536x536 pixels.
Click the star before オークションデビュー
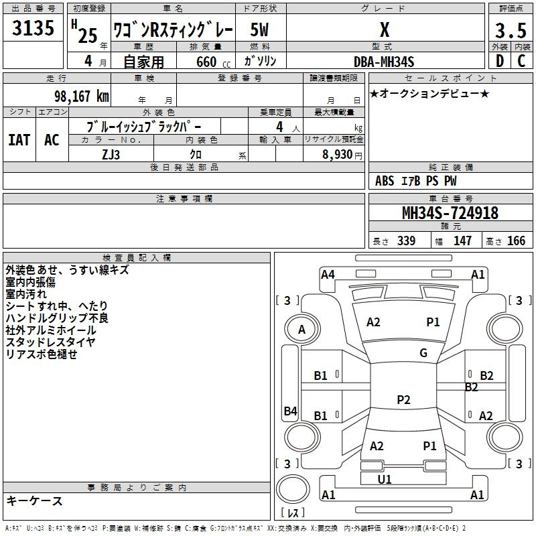[x=375, y=93]
